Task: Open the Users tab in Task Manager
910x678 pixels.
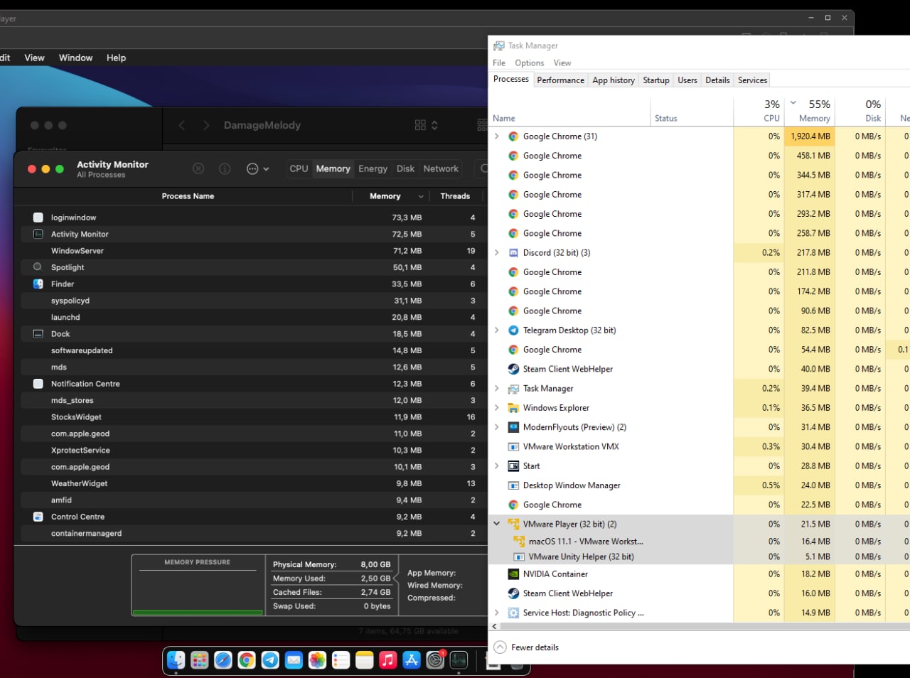Action: 687,80
